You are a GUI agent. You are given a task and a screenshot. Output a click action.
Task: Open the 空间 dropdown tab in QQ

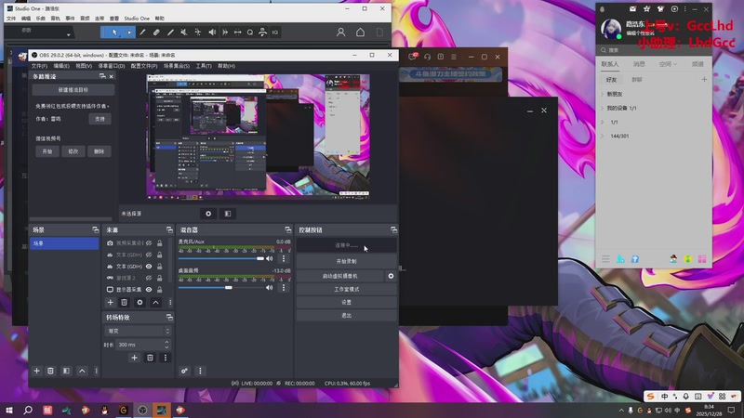pos(668,64)
